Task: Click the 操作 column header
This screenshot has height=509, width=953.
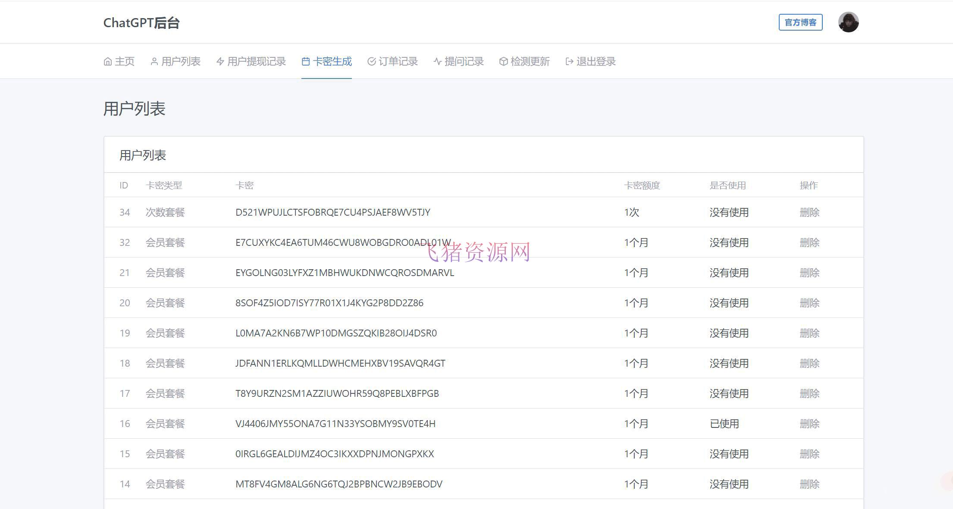Action: (809, 185)
